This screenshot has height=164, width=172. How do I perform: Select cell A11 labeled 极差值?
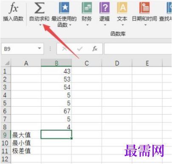coord(26,150)
